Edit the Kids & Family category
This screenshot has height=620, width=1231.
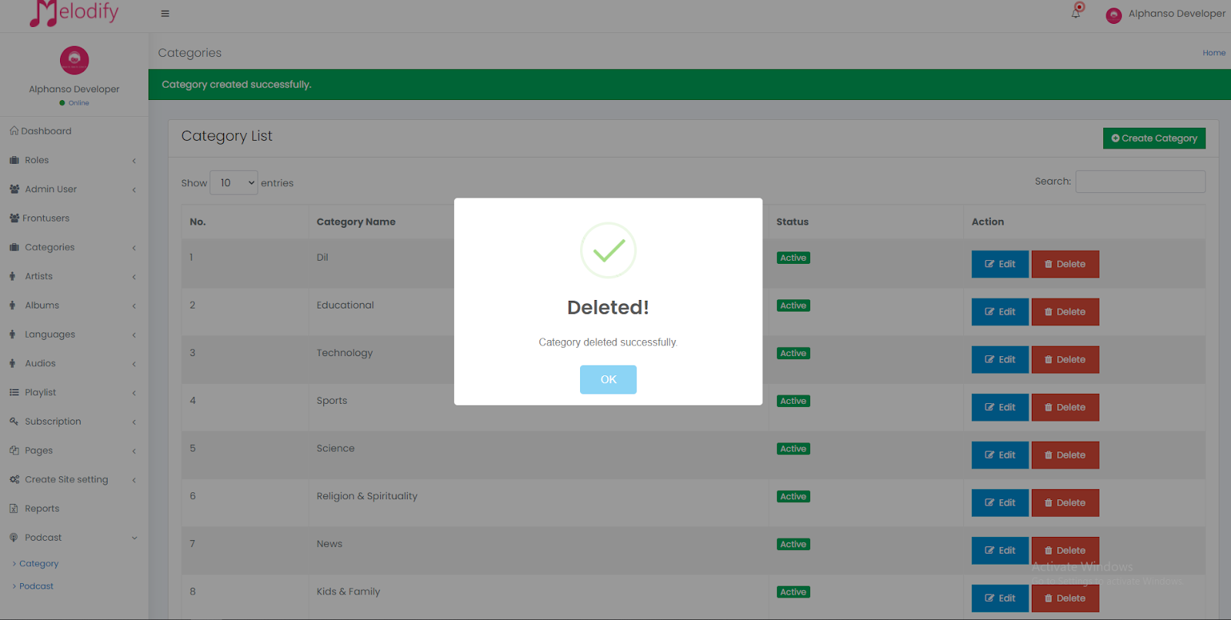point(999,598)
